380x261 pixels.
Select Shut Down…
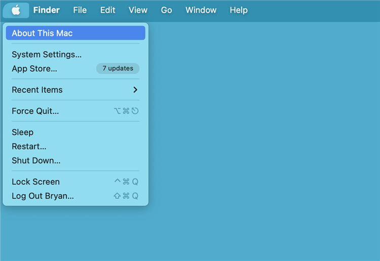coord(75,160)
